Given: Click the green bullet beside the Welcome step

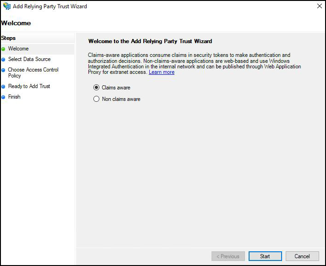Looking at the screenshot, I should tap(3, 49).
